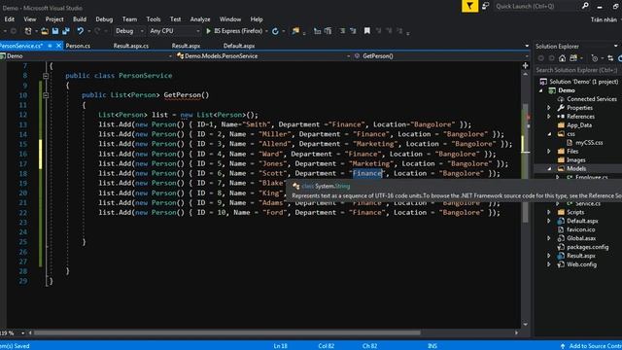This screenshot has width=622, height=350.
Task: Start debugging with the green play icon
Action: (208, 31)
